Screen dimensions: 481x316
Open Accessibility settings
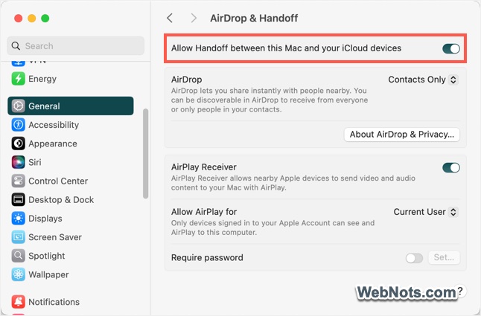(x=71, y=125)
